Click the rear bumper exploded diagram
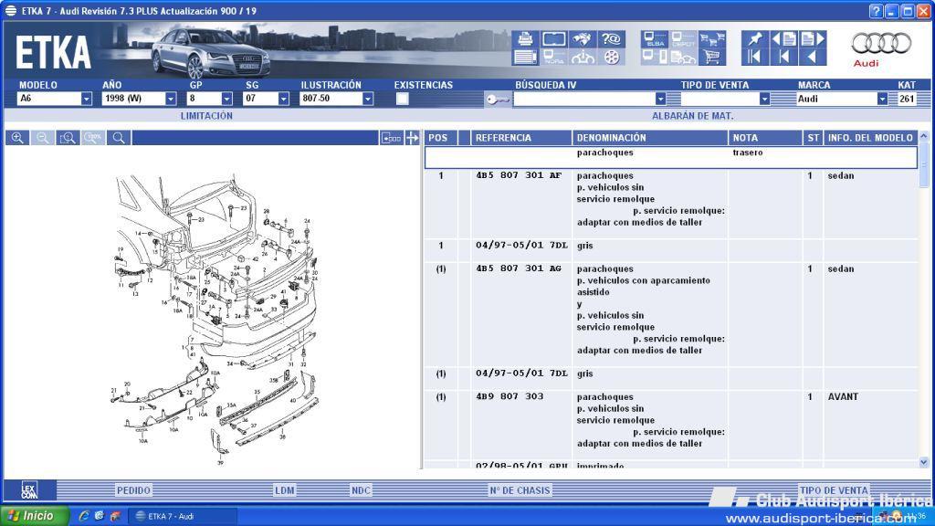 pyautogui.click(x=215, y=319)
